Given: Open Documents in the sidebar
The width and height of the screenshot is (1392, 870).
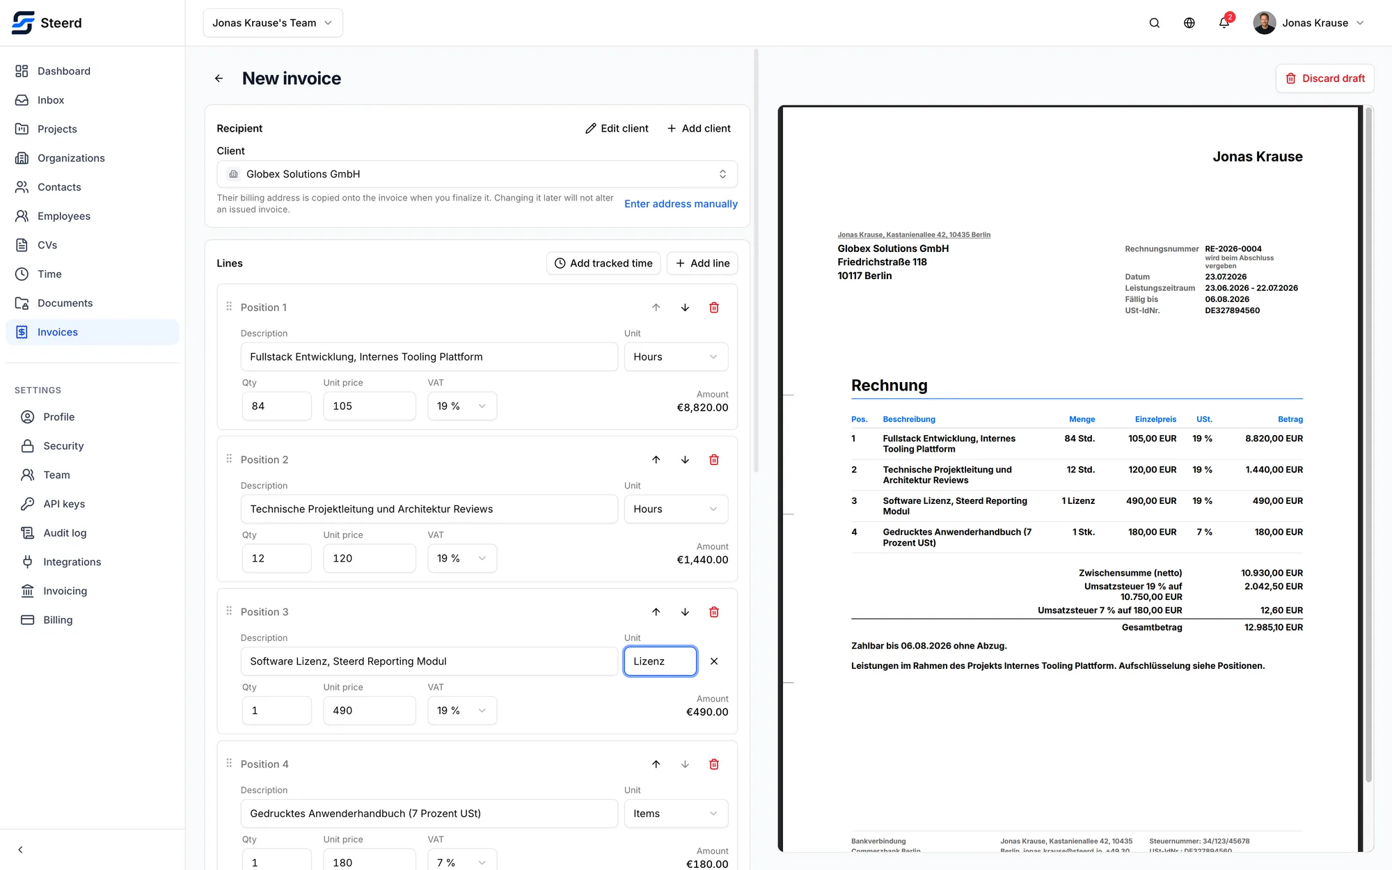Looking at the screenshot, I should pos(92,303).
